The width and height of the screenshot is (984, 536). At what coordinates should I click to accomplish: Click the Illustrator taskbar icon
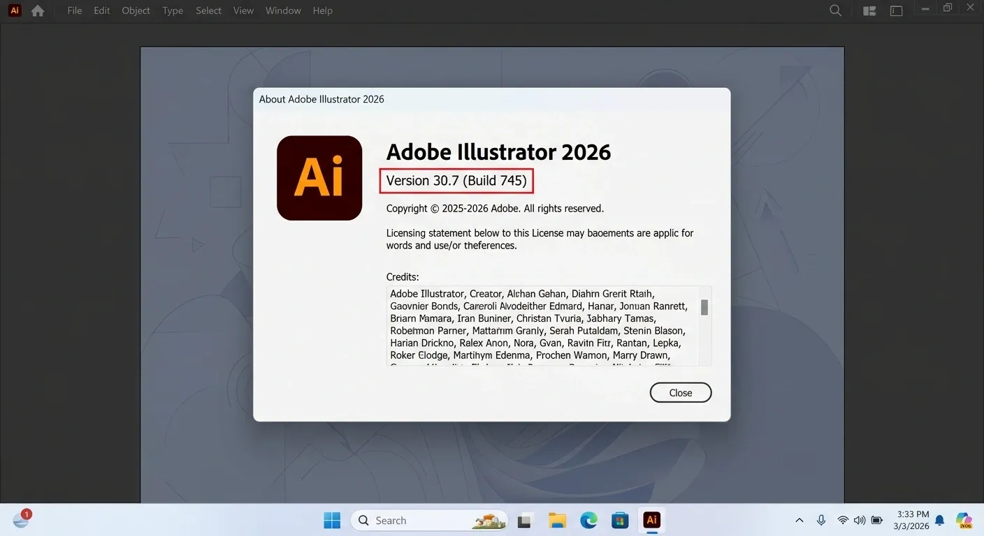652,520
